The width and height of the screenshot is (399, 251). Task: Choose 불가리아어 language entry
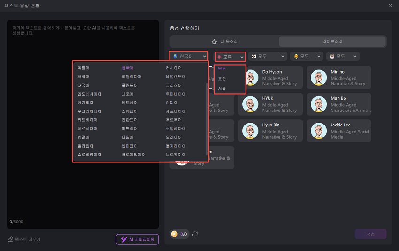[x=176, y=146]
